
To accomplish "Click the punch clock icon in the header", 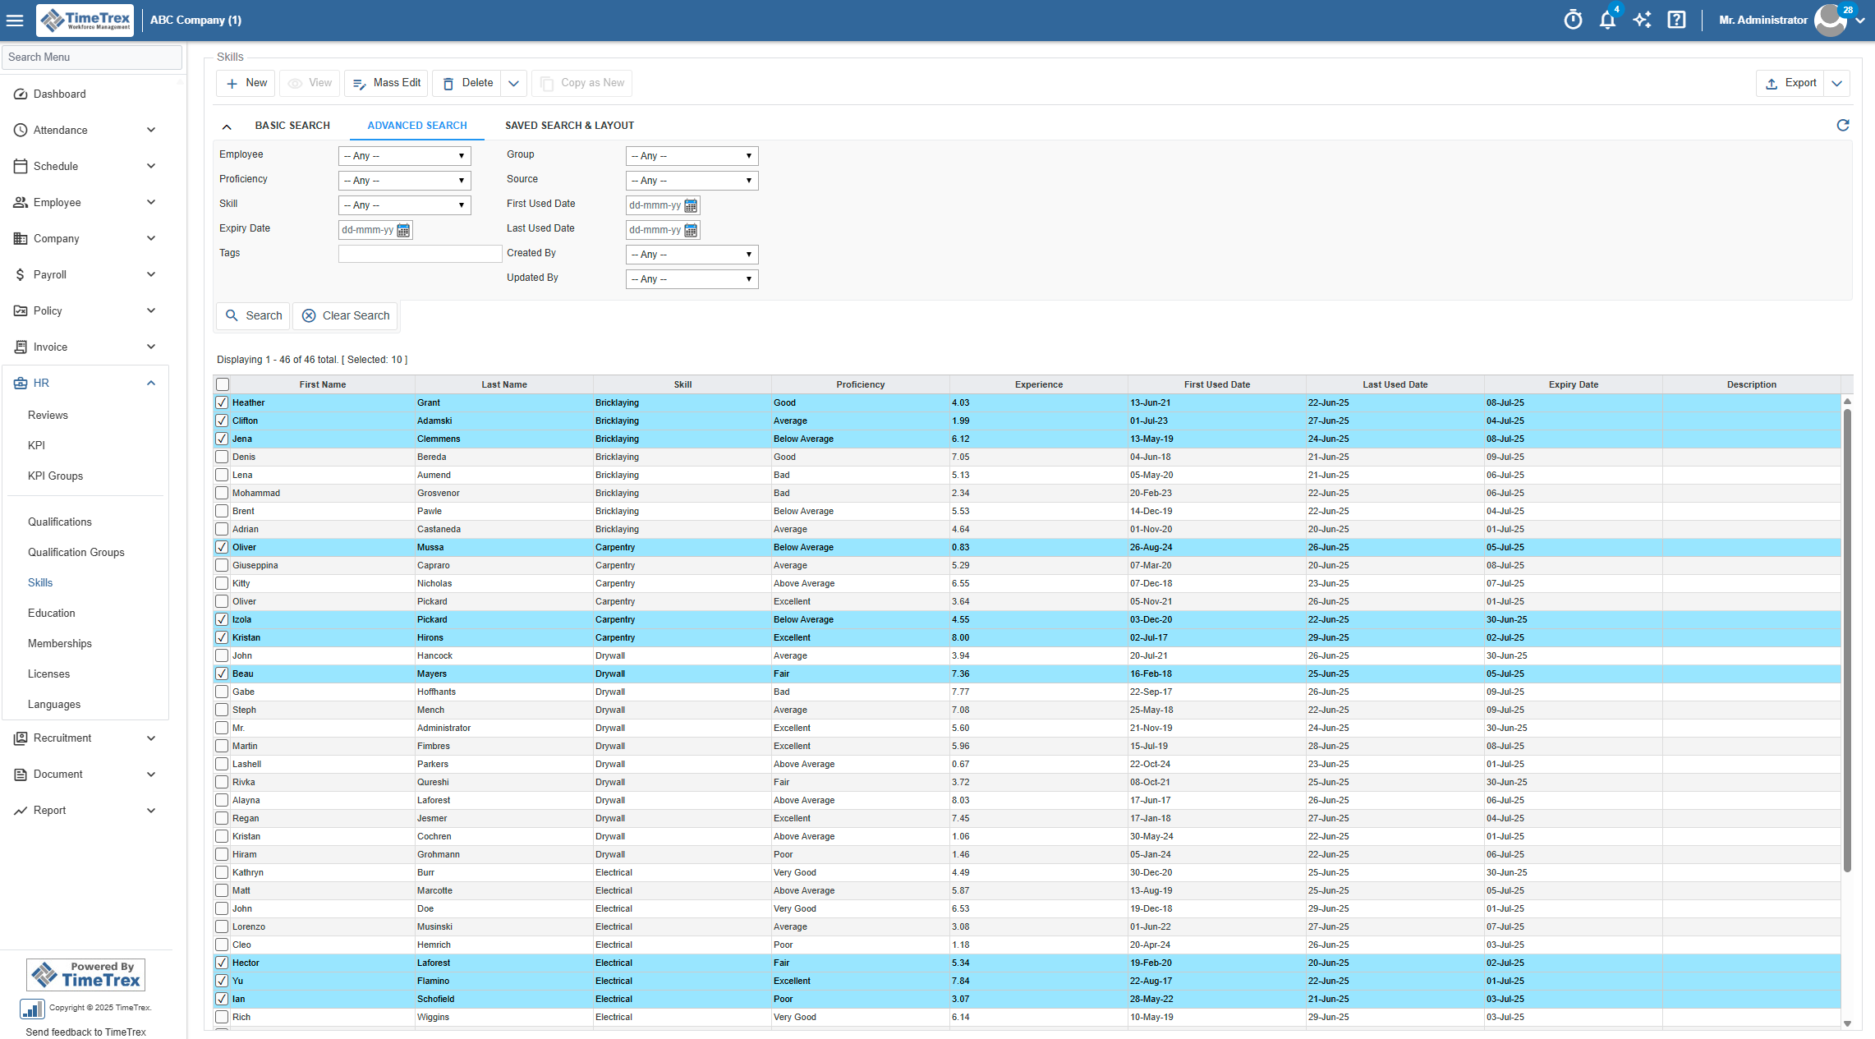I will (1573, 19).
